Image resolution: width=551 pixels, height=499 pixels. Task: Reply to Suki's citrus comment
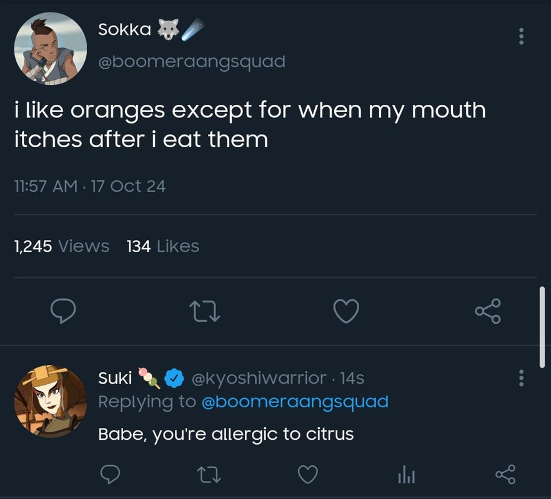(111, 475)
